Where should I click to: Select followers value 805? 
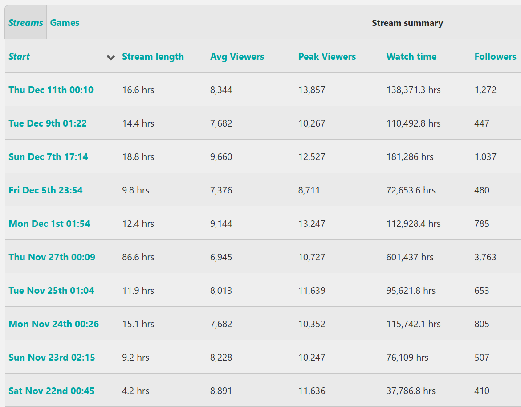482,324
